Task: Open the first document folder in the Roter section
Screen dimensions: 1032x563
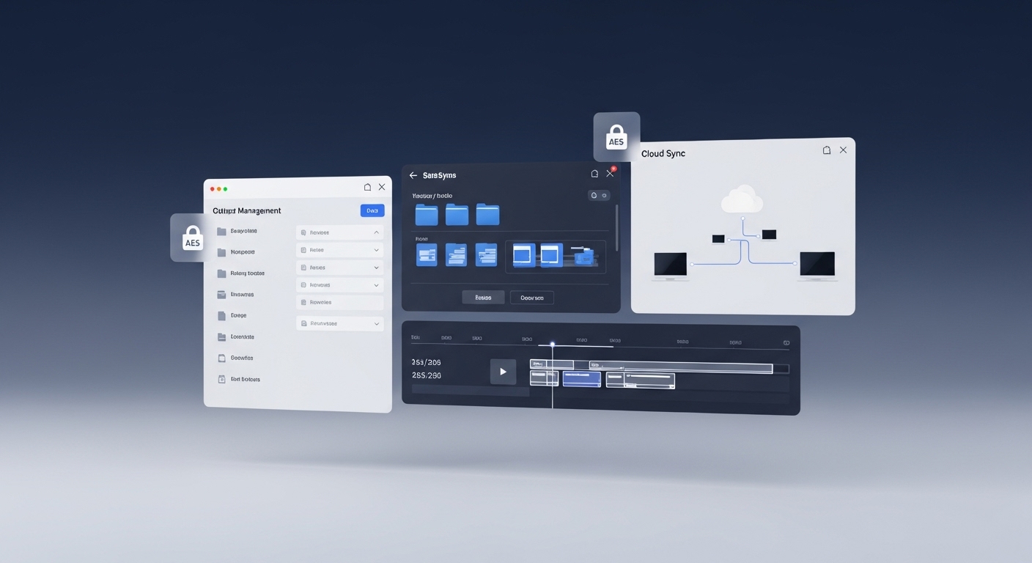Action: (426, 254)
